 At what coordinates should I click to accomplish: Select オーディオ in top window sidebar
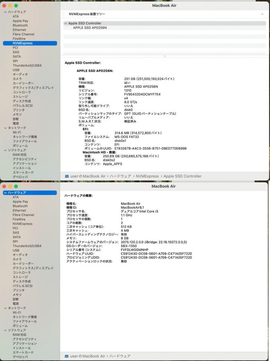coord(20,74)
